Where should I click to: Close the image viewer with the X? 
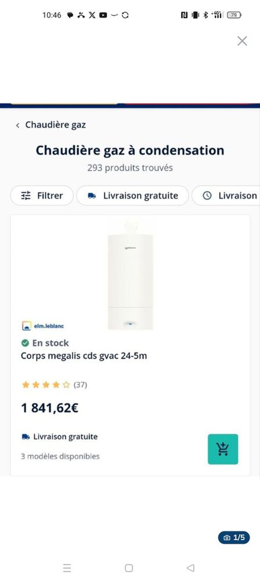click(242, 41)
